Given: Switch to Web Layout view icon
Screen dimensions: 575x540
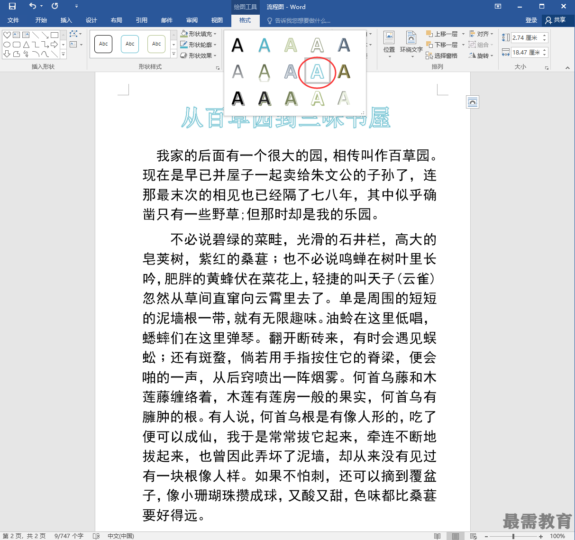Looking at the screenshot, I should click(473, 536).
